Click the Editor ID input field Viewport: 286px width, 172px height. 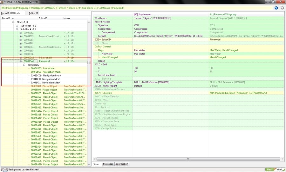coord(65,13)
